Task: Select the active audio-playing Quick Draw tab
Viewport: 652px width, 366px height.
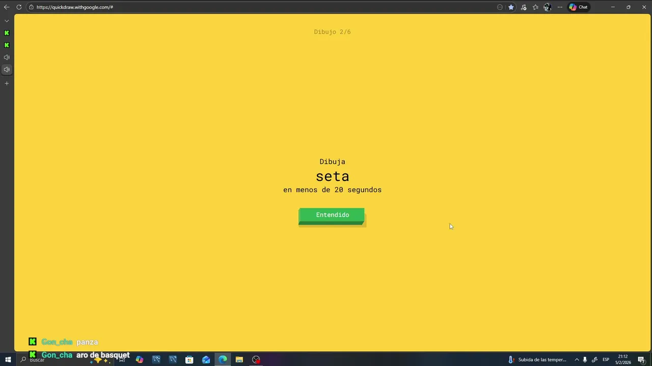Action: click(7, 70)
